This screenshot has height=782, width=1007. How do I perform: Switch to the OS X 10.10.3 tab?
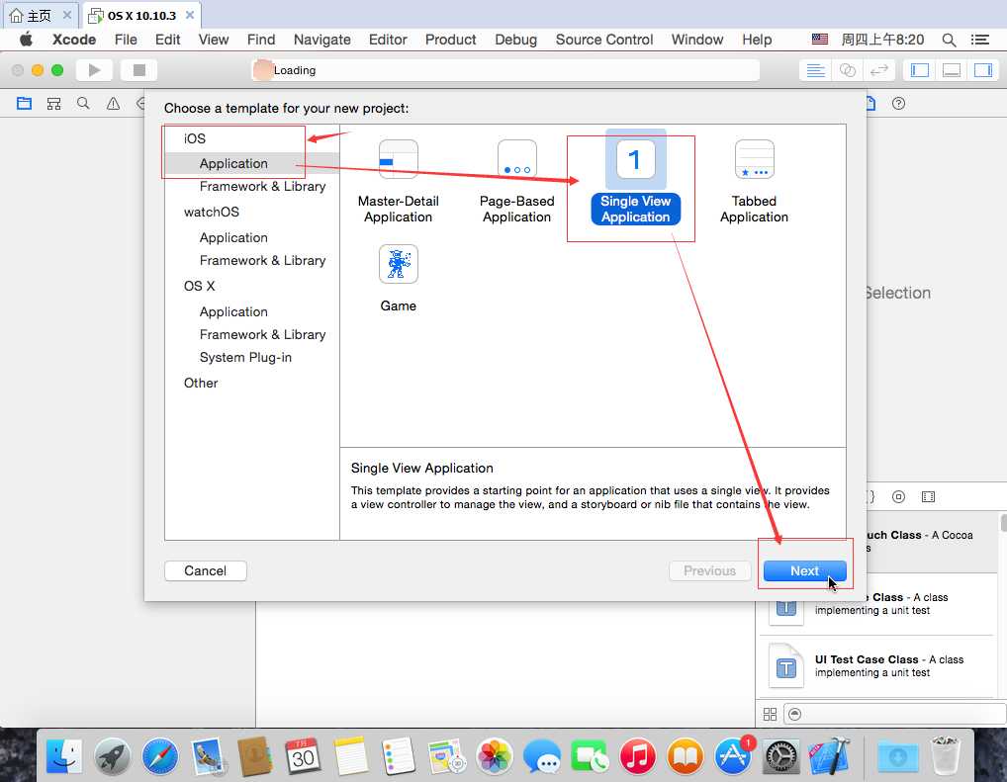coord(141,16)
